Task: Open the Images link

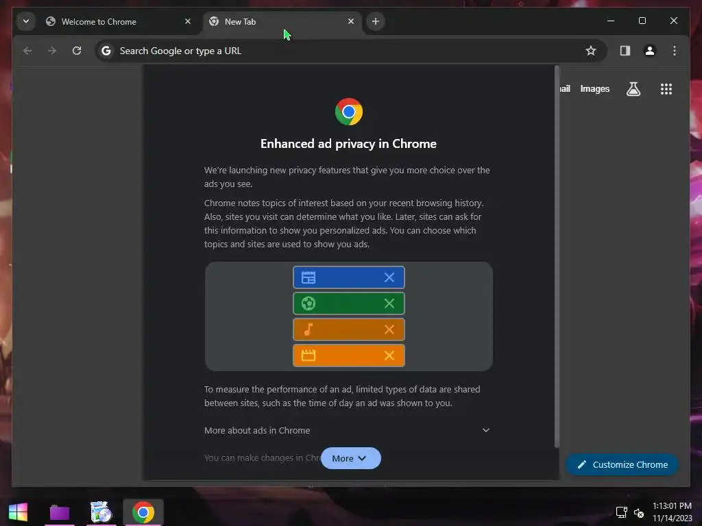Action: [x=594, y=89]
